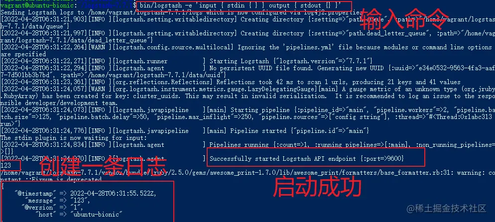This screenshot has width=495, height=222.
Task: Click the red 创建一条日志 annotation text
Action: 103,166
